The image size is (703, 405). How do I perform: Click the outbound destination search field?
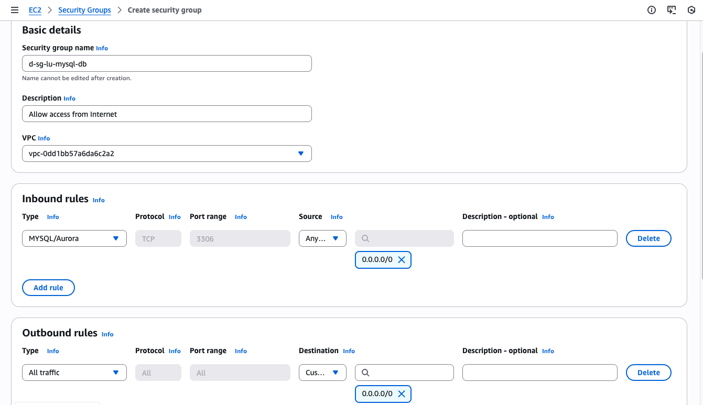(x=404, y=373)
